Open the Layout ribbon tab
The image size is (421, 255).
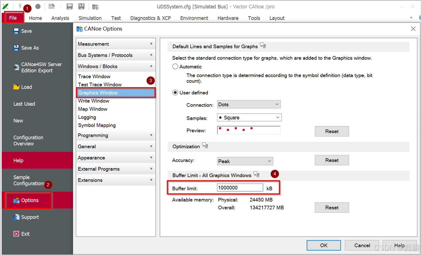[x=277, y=18]
